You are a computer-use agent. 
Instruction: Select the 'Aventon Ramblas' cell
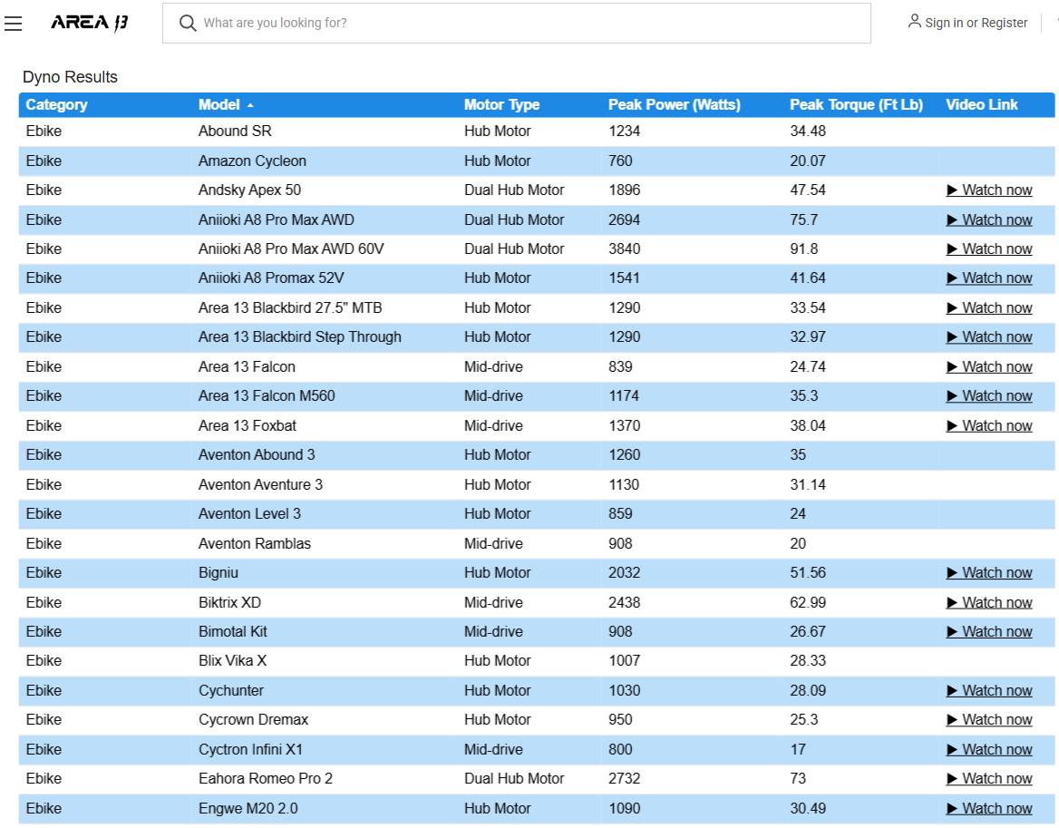255,543
